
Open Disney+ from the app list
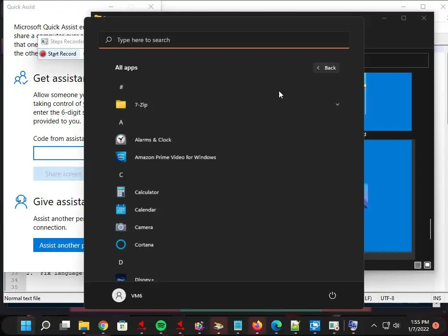[227, 278]
